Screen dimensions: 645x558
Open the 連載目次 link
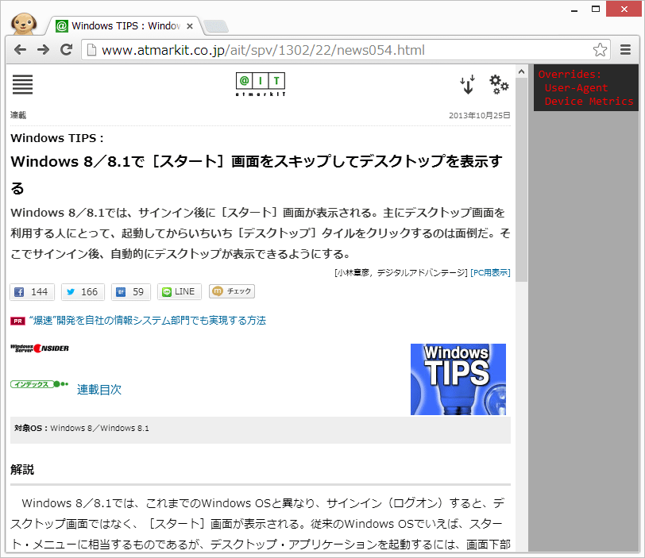99,389
